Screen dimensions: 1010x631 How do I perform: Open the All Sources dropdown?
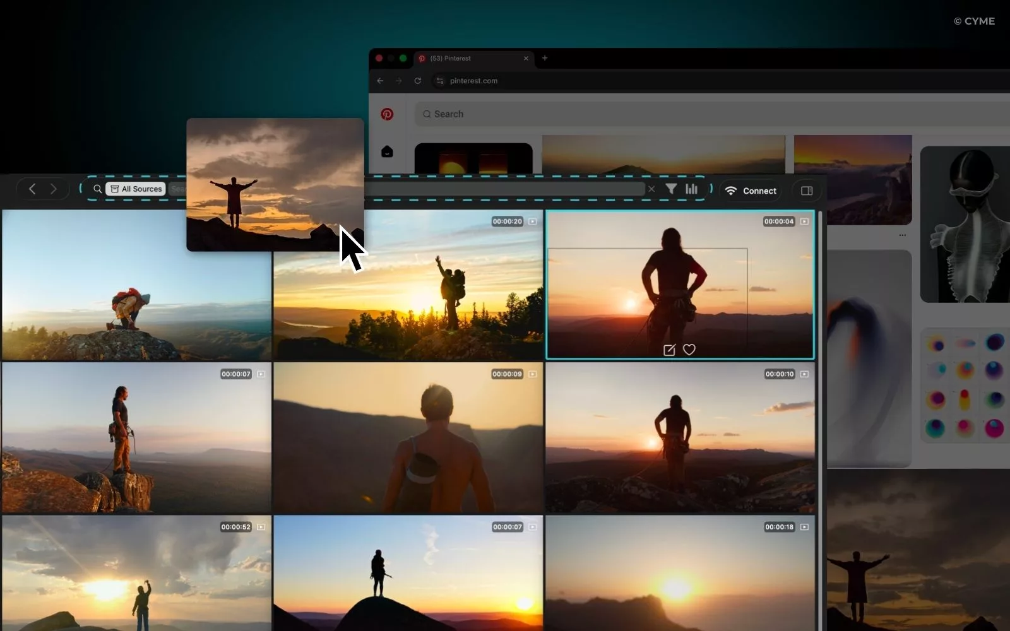pos(136,188)
